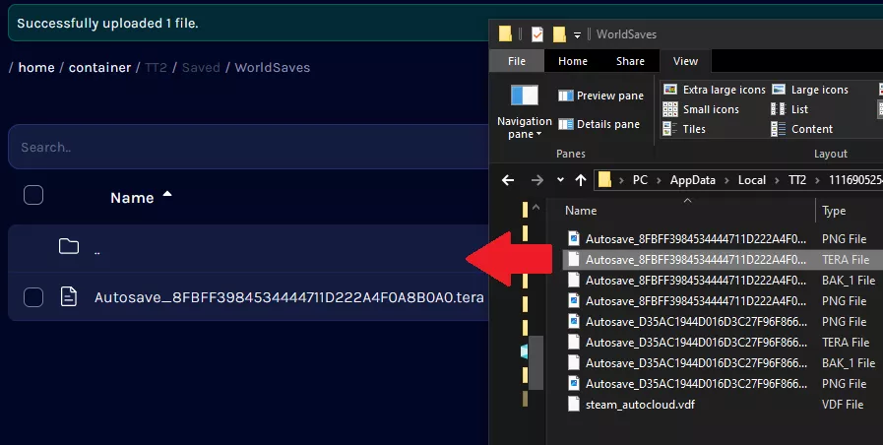Screen dimensions: 883x445
Task: Switch to the Share ribbon tab
Action: (630, 61)
